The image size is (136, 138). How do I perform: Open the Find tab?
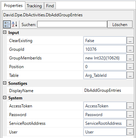pyautogui.click(x=50, y=6)
